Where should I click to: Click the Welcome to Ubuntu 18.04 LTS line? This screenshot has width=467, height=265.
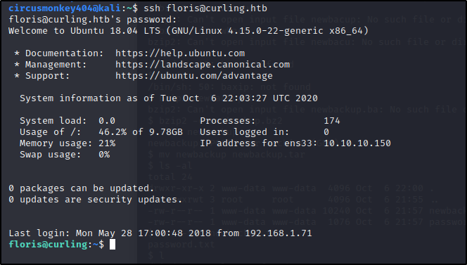pyautogui.click(x=188, y=31)
